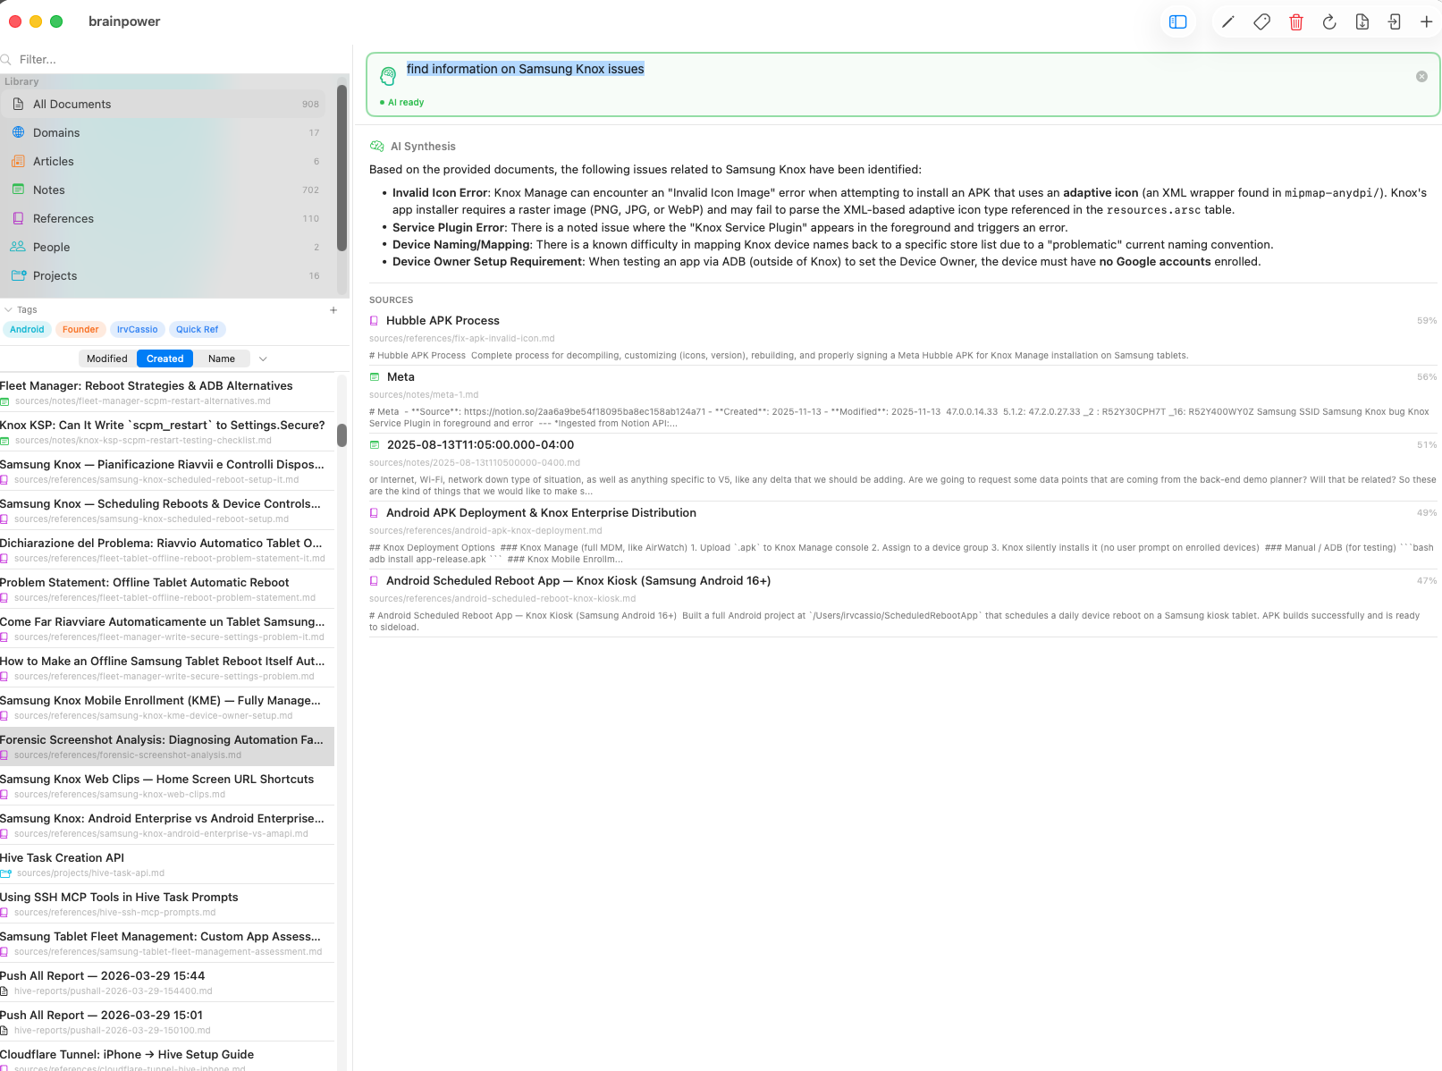The height and width of the screenshot is (1071, 1442).
Task: Open Knox KSP: Can It Write document
Action: [167, 432]
